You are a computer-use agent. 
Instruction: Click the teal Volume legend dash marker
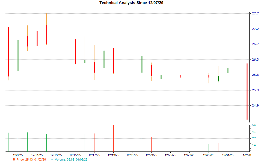[x=52, y=159]
